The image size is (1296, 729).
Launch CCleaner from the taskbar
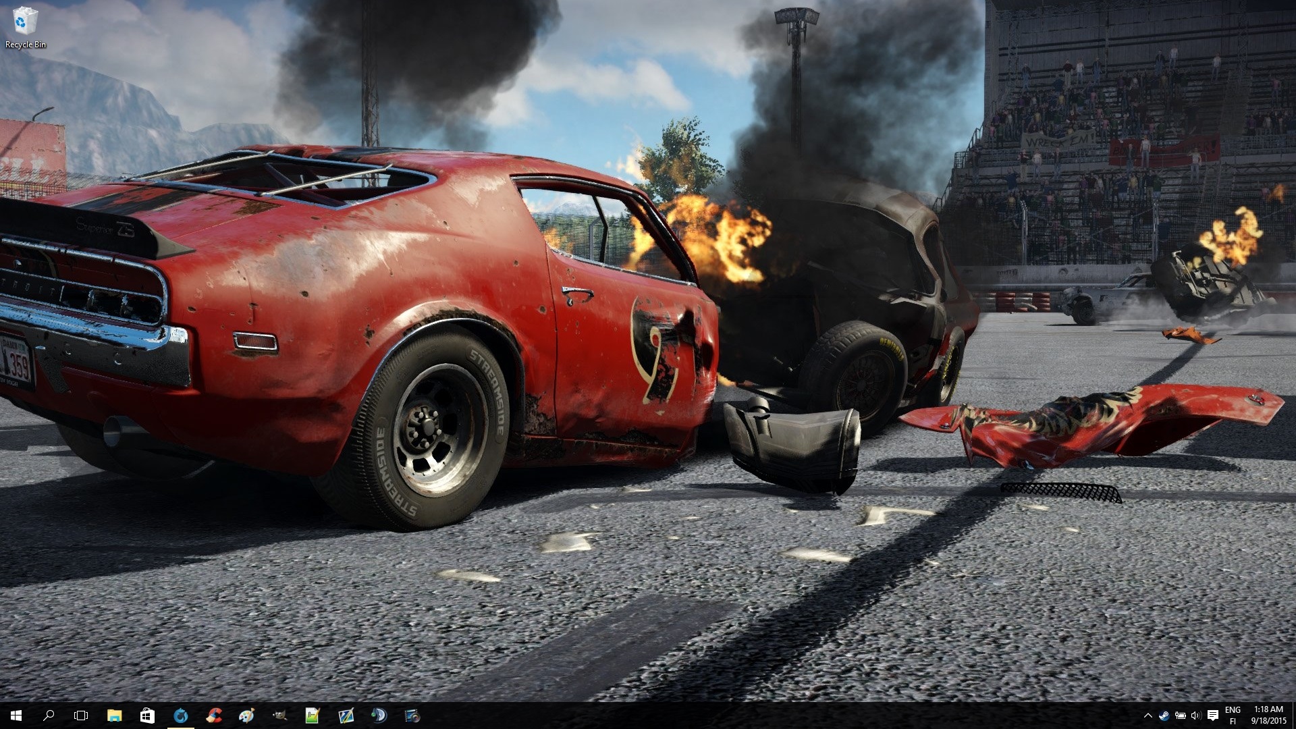point(213,715)
